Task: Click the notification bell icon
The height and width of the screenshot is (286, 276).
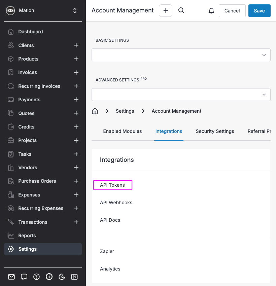Action: [211, 11]
